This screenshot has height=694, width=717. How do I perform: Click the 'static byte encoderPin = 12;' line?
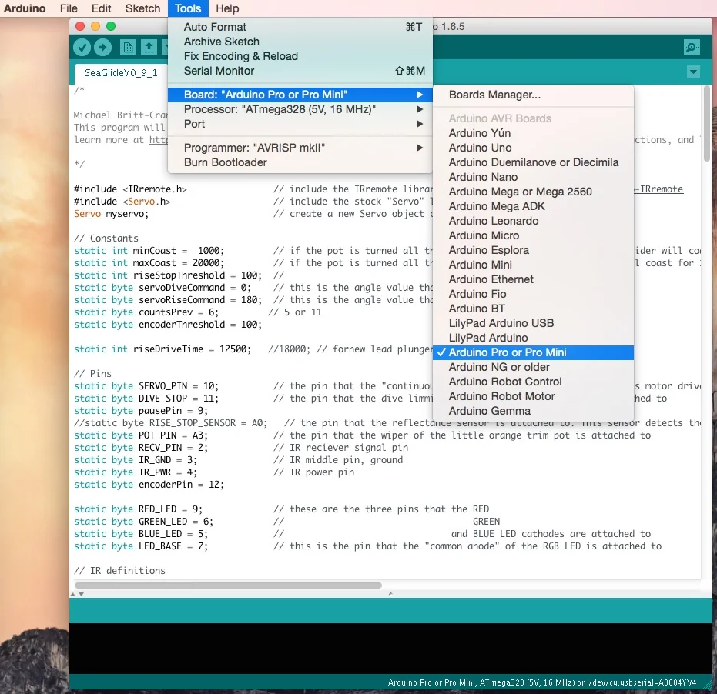click(x=149, y=484)
